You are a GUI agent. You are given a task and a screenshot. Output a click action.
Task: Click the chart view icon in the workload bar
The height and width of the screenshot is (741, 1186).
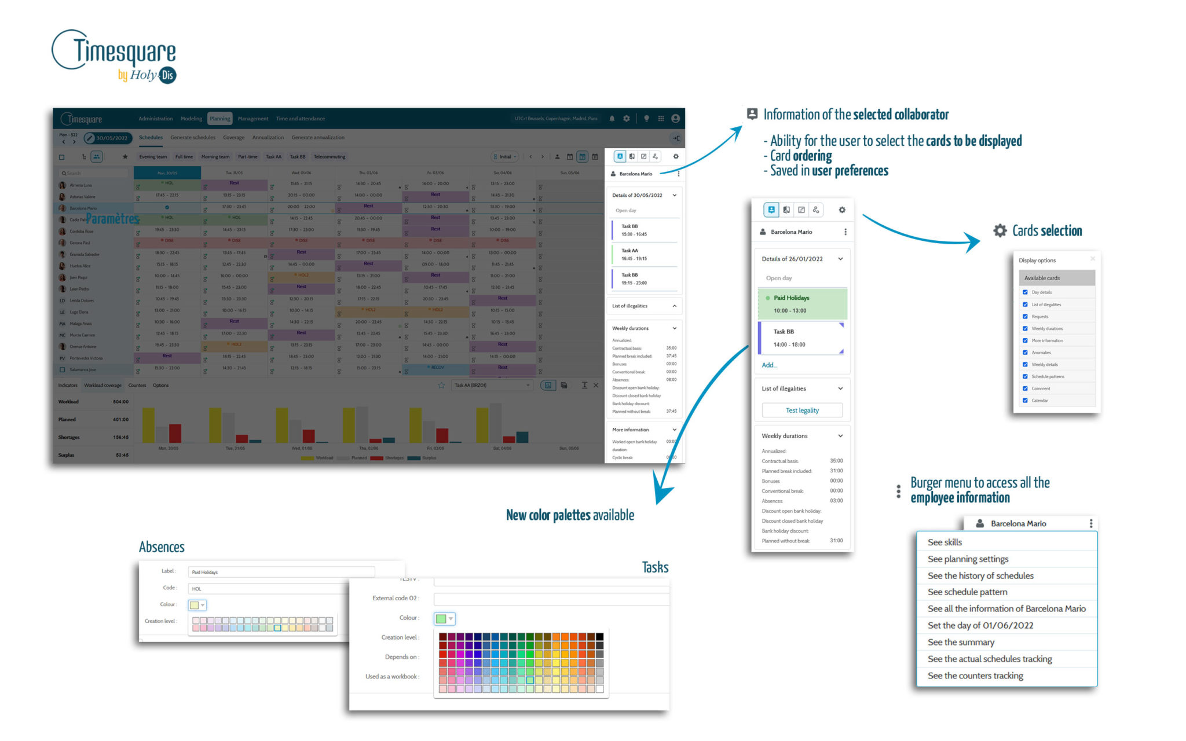pyautogui.click(x=548, y=385)
